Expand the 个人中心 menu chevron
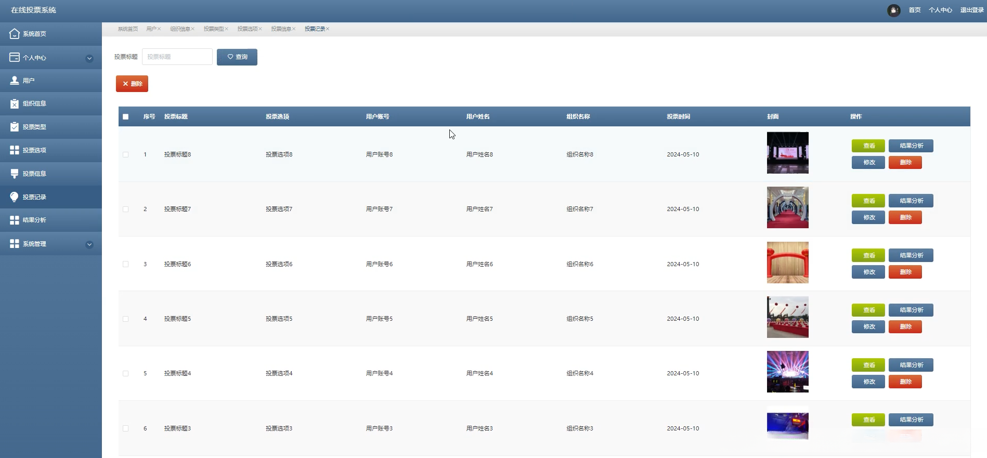This screenshot has height=458, width=987. pyautogui.click(x=89, y=58)
